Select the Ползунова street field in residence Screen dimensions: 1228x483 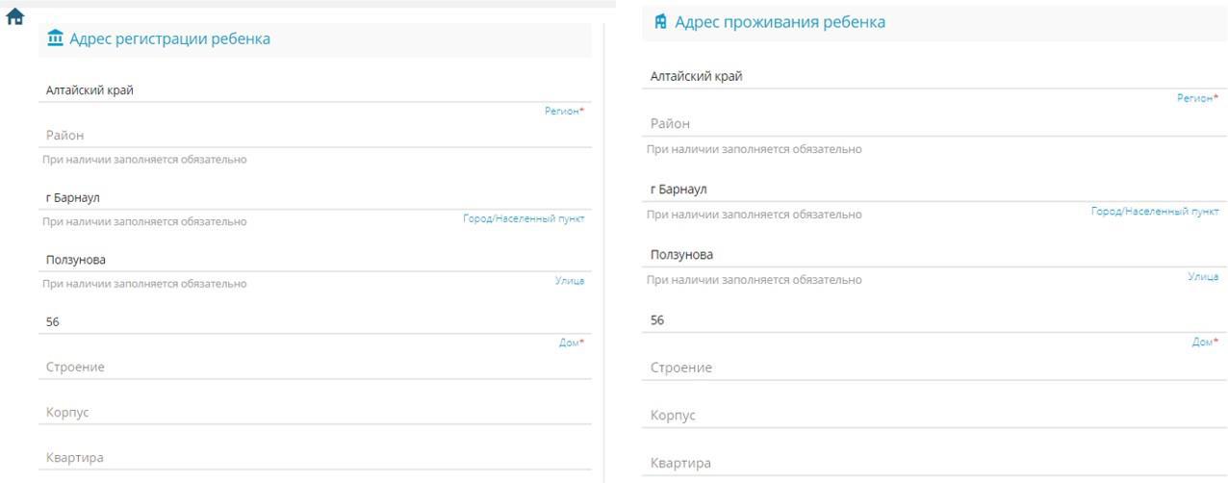[x=934, y=255]
